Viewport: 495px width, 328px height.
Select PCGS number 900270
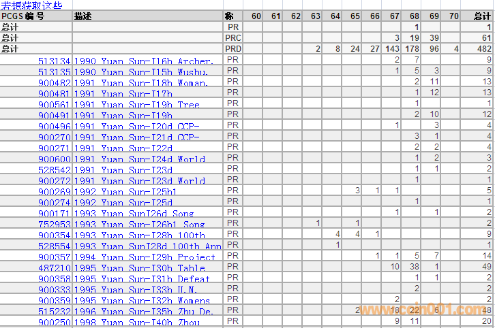click(55, 137)
